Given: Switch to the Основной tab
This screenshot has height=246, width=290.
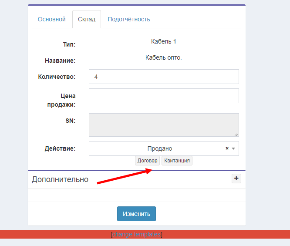Looking at the screenshot, I should (x=51, y=19).
